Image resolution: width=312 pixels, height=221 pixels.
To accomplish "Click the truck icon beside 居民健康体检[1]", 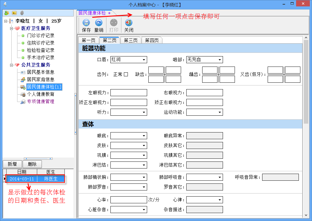I will tap(23, 87).
